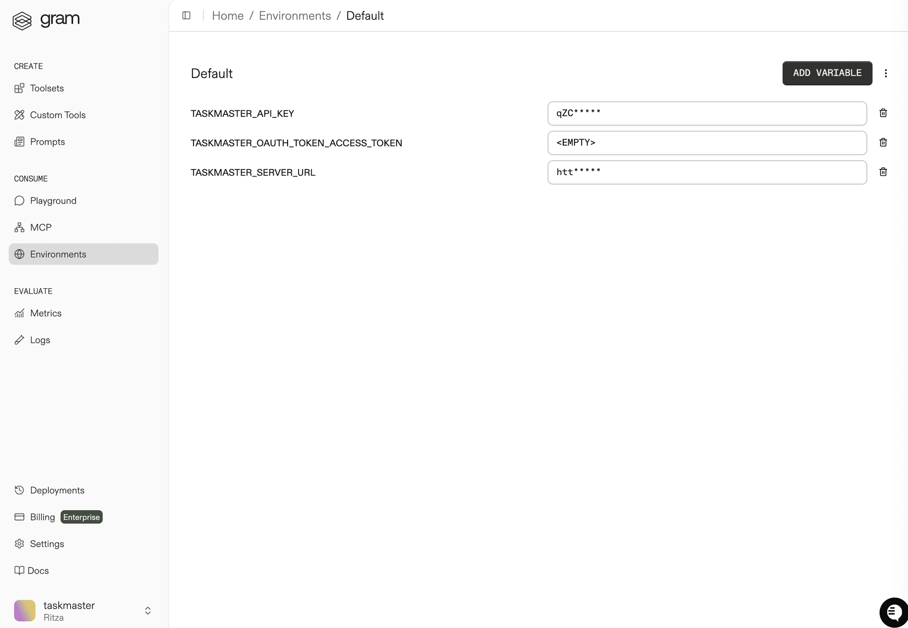Delete the TASKMASTER_SERVER_URL variable
The height and width of the screenshot is (628, 908).
(x=883, y=172)
